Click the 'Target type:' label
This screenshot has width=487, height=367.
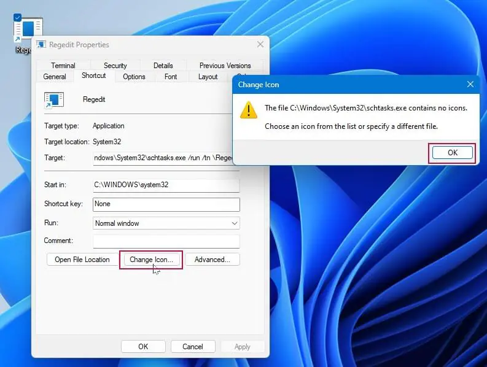coord(61,126)
